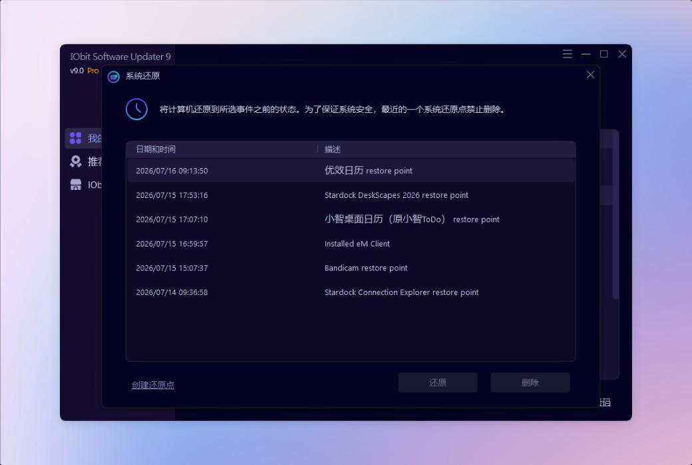Click the 日期和时间 column header
This screenshot has width=692, height=465.
coord(155,149)
